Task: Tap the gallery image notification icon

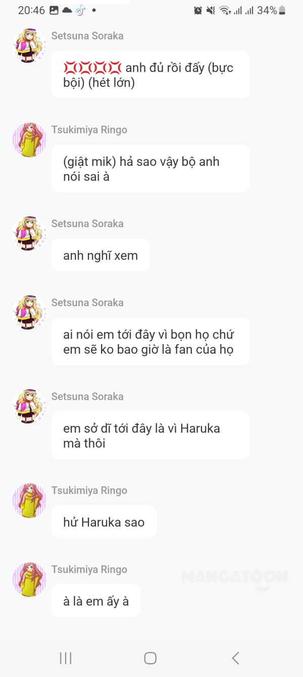Action: 54,10
